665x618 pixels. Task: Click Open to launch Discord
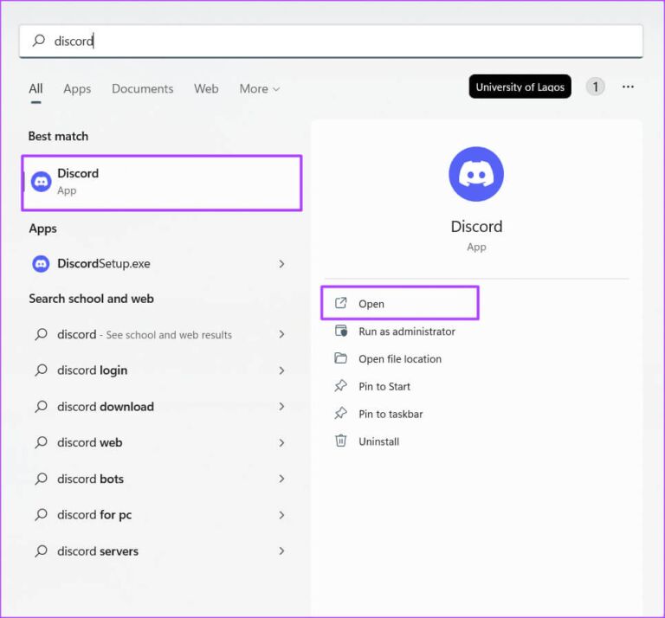pyautogui.click(x=371, y=304)
